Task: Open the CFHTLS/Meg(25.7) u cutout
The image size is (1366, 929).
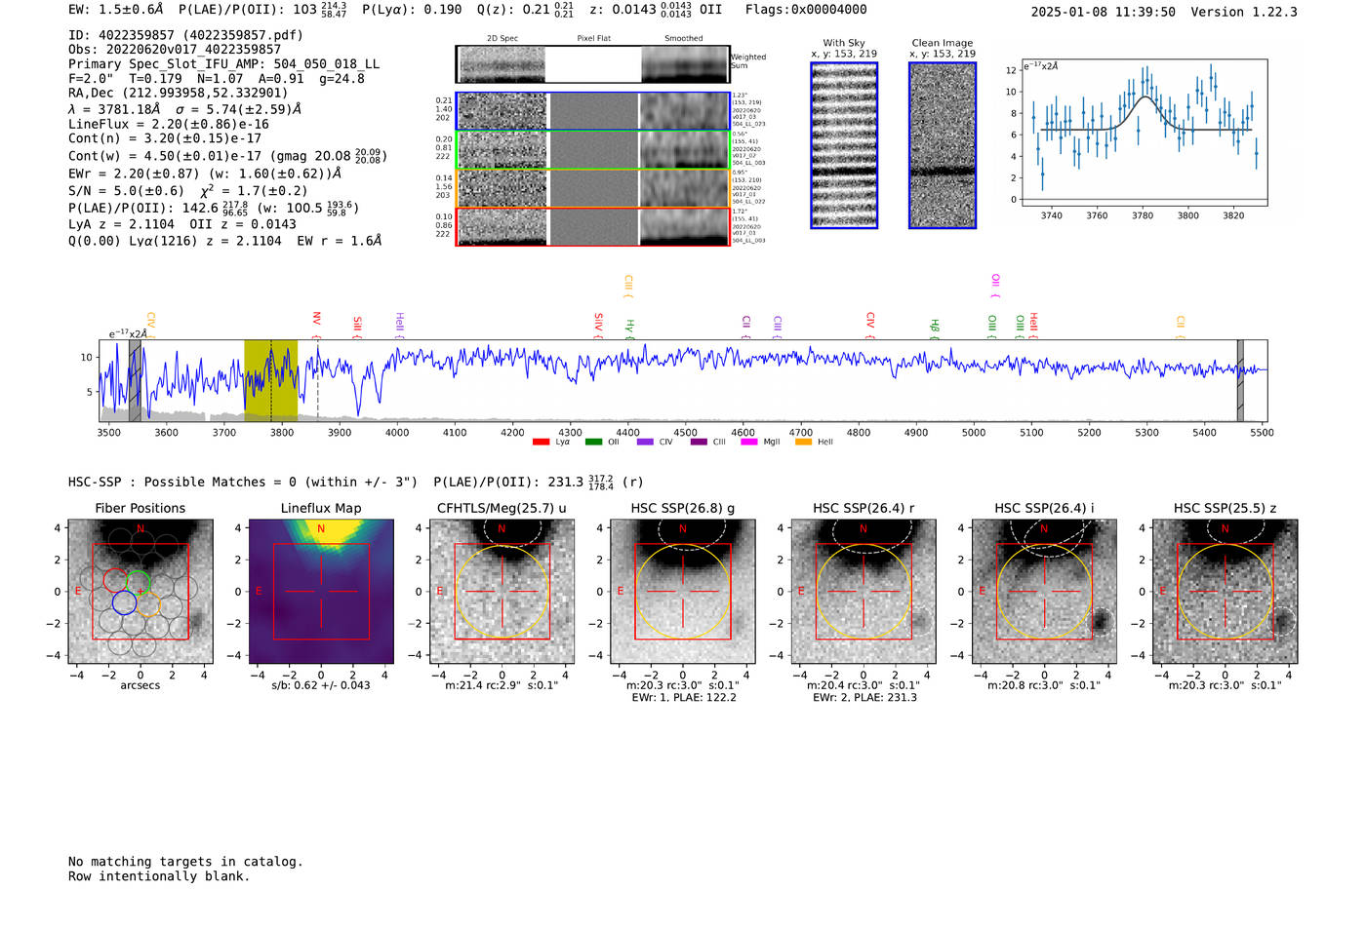Action: (502, 592)
